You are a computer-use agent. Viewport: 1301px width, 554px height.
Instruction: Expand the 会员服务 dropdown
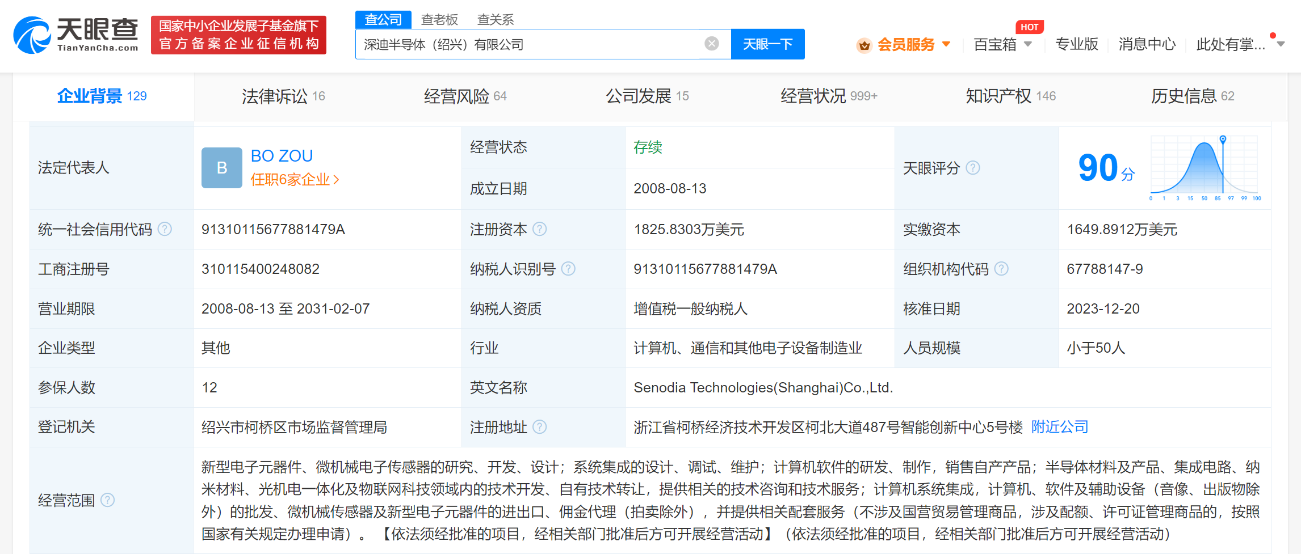pos(946,44)
